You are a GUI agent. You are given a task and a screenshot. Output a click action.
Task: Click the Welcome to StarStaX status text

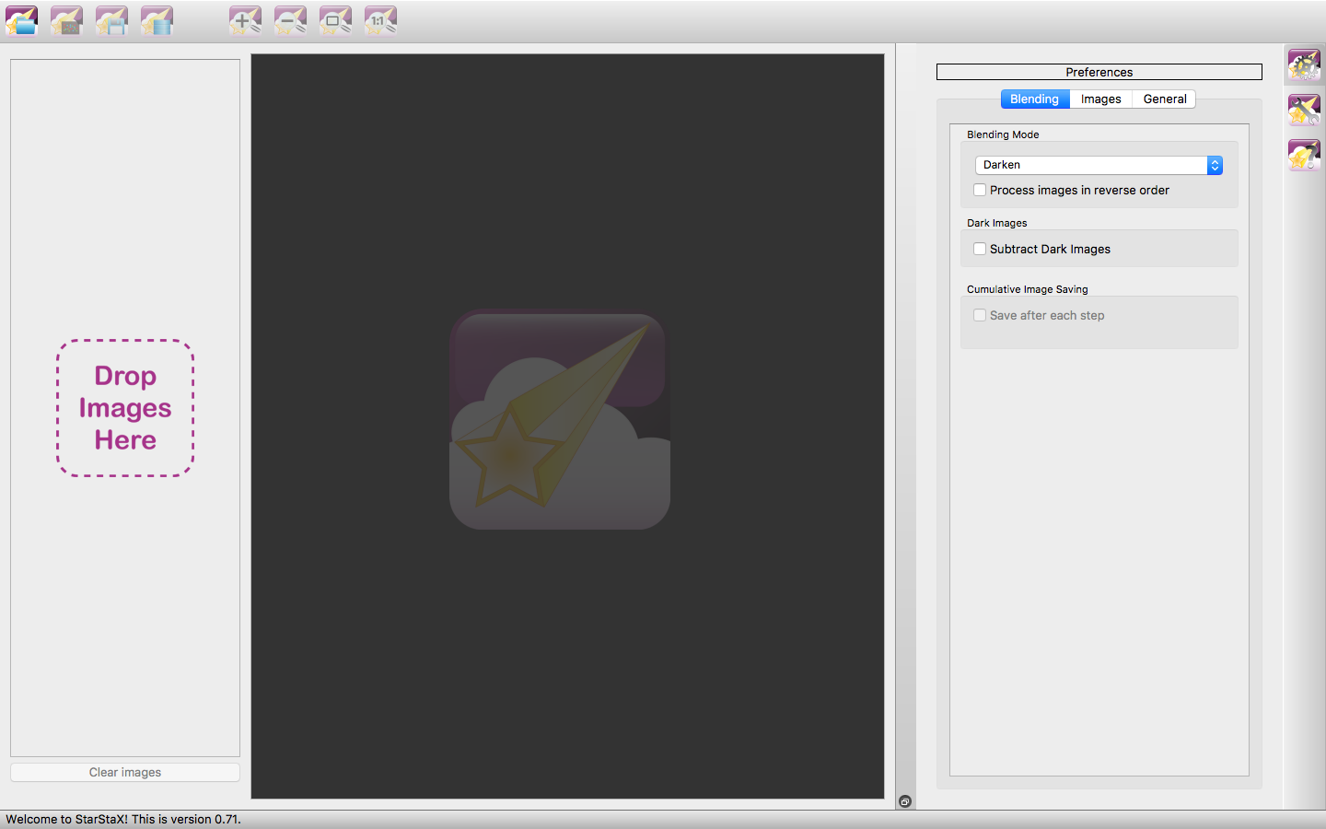tap(123, 819)
